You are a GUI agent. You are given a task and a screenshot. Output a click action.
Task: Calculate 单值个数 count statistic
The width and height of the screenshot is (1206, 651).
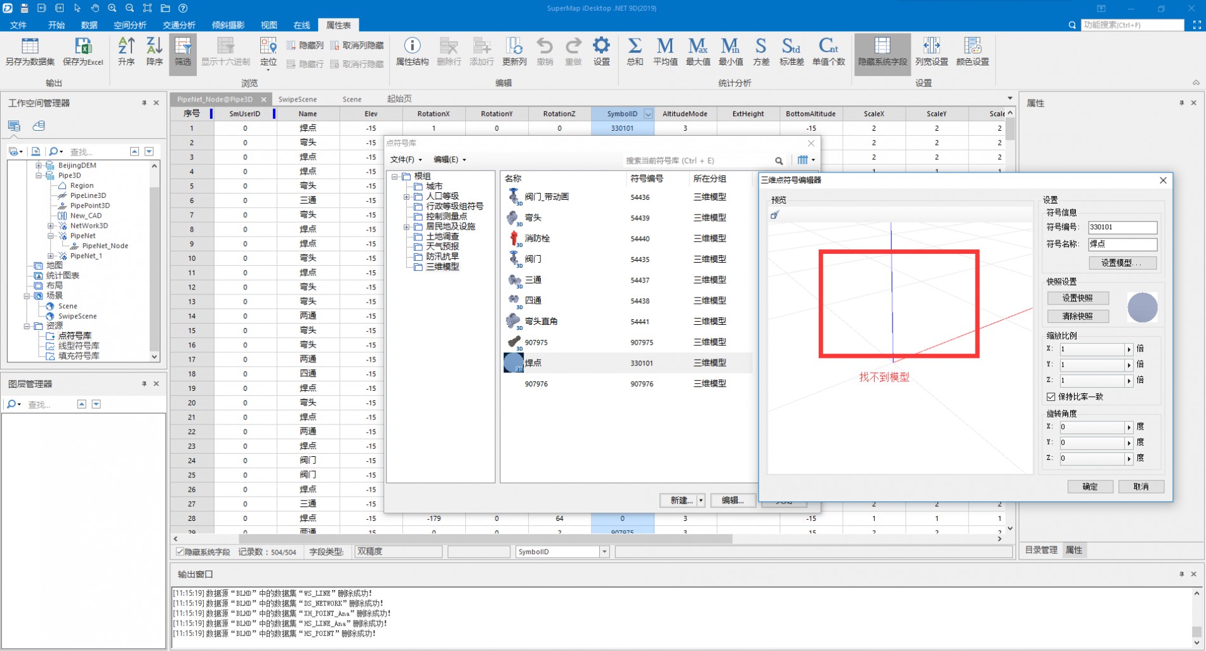(x=828, y=52)
